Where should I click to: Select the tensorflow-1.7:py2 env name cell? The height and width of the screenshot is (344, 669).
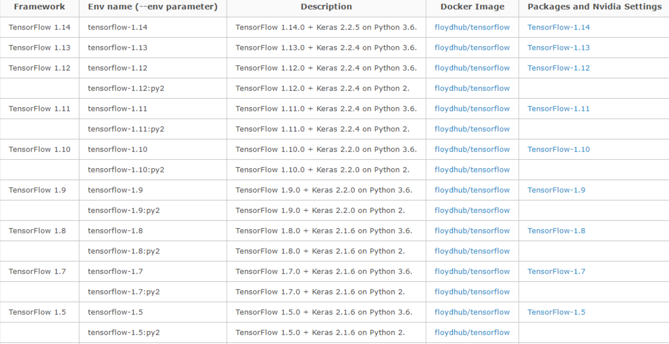[153, 292]
